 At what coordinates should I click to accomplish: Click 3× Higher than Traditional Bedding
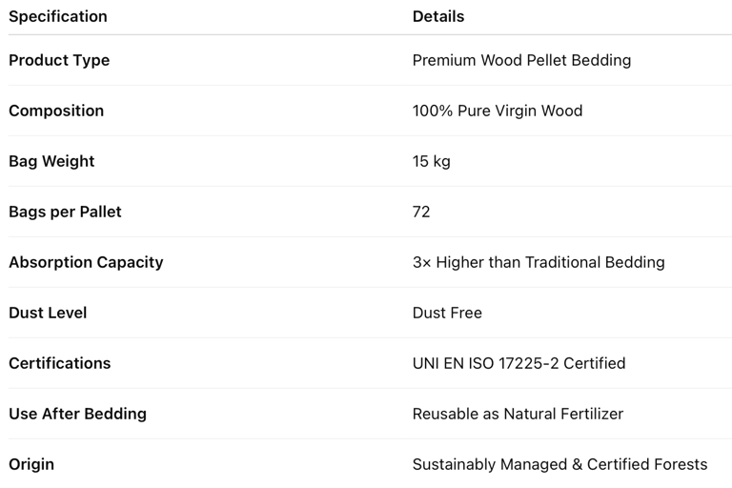point(539,262)
